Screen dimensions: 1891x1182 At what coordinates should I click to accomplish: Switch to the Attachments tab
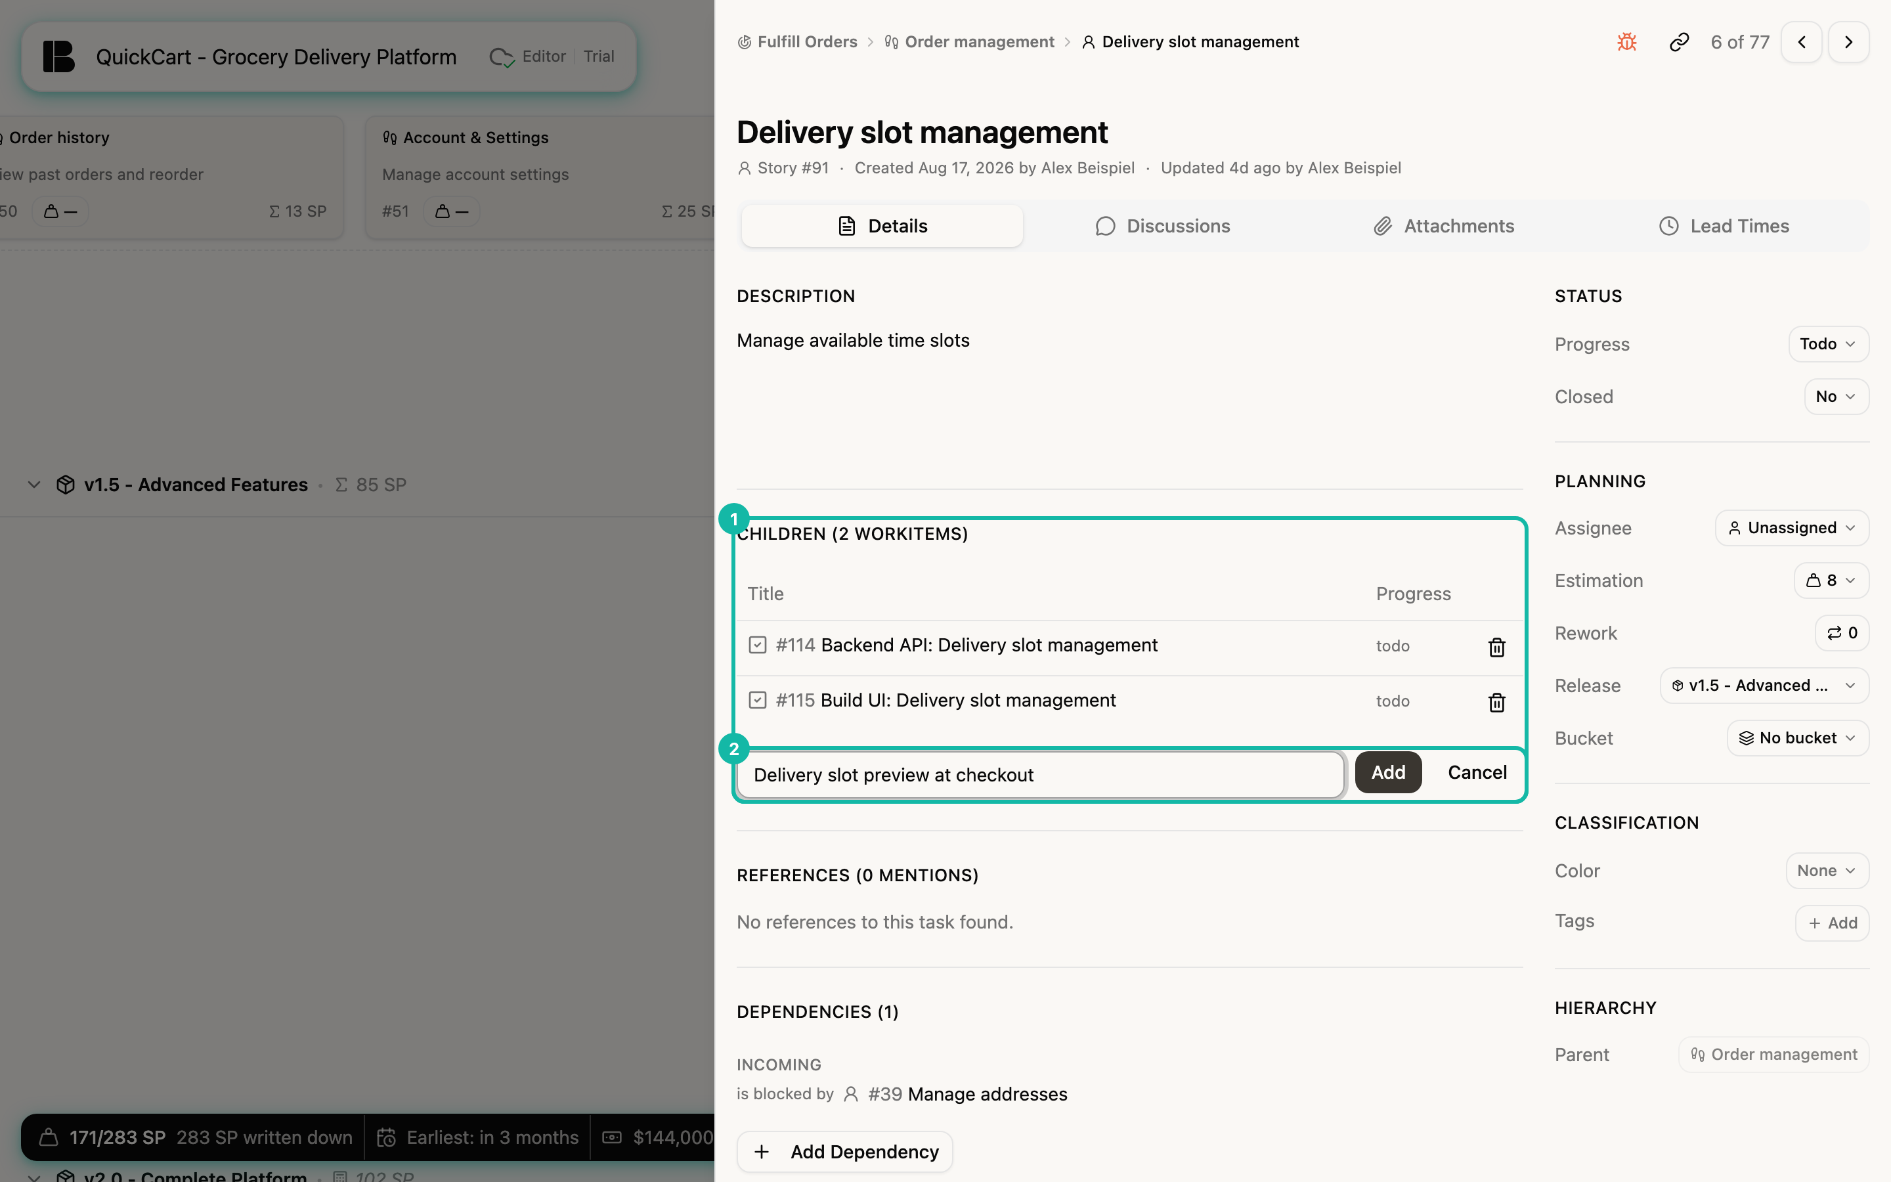coord(1444,226)
